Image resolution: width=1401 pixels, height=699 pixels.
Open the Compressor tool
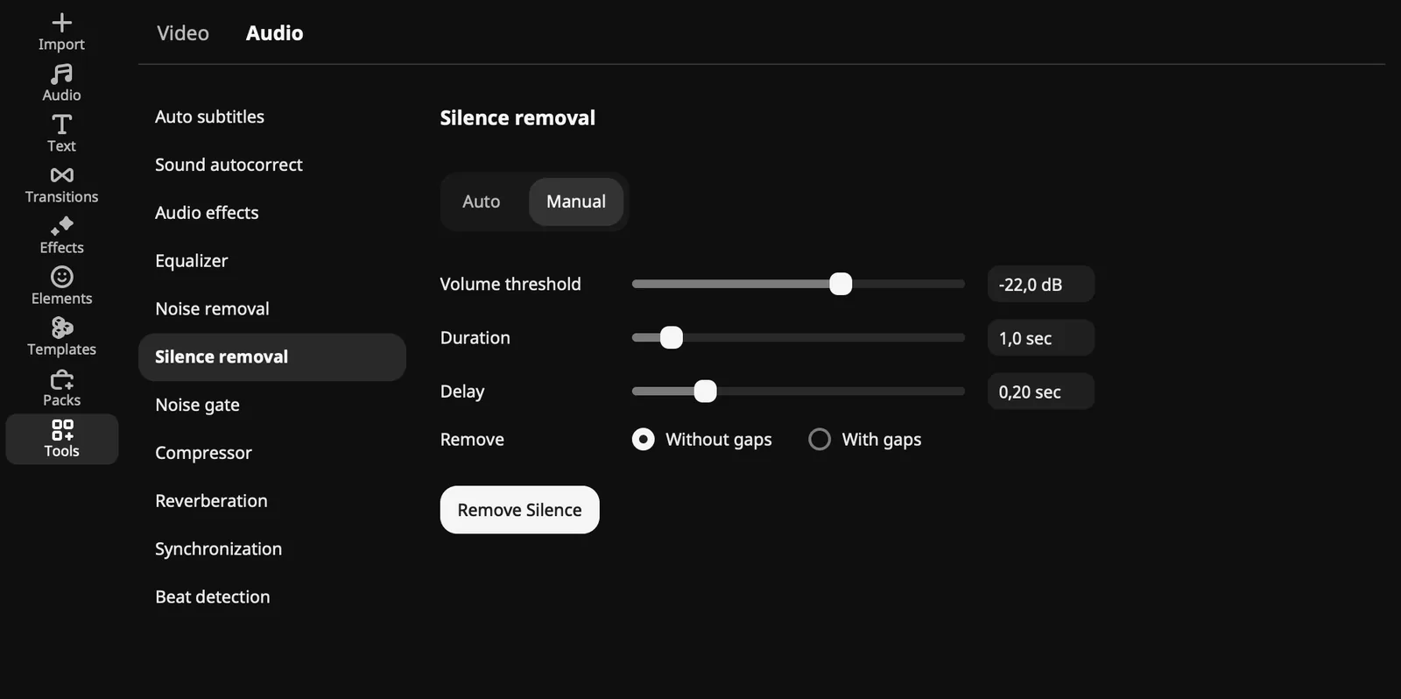pos(203,453)
